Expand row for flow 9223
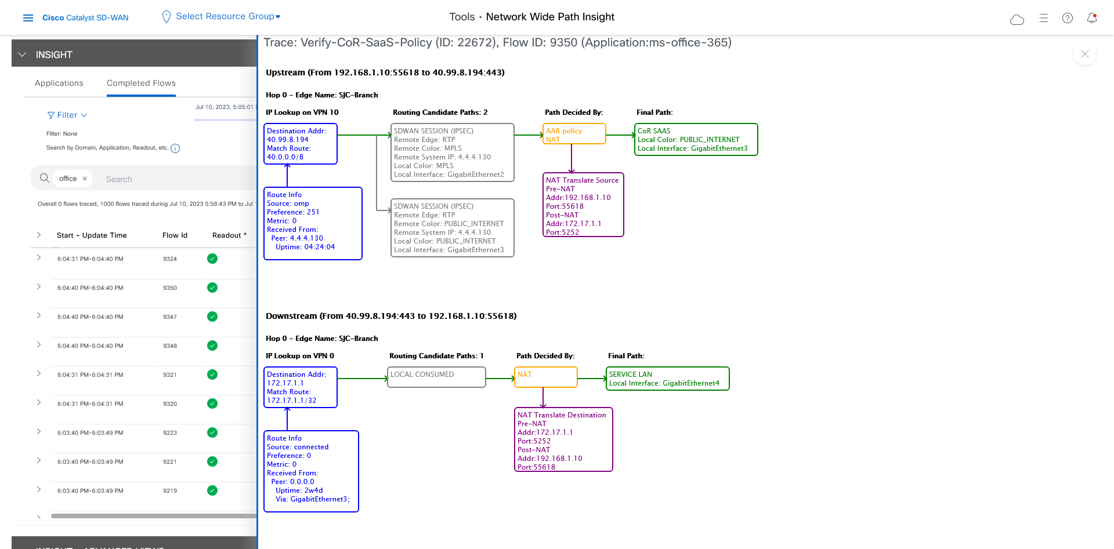Viewport: 1114px width, 549px height. (x=39, y=431)
